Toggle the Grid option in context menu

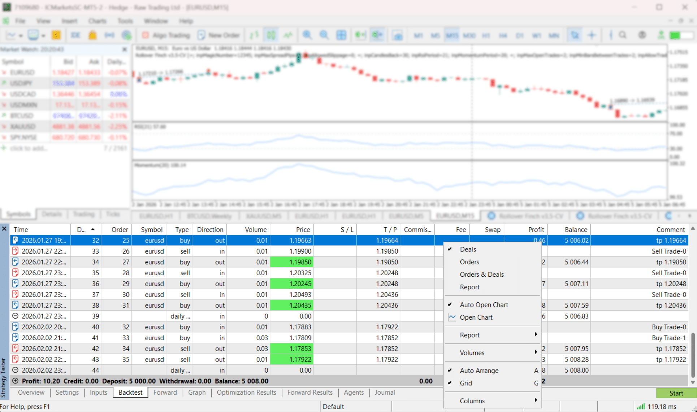click(x=466, y=383)
